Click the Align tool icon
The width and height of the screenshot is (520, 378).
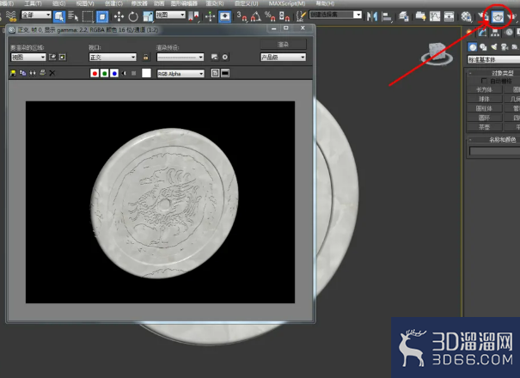(387, 16)
